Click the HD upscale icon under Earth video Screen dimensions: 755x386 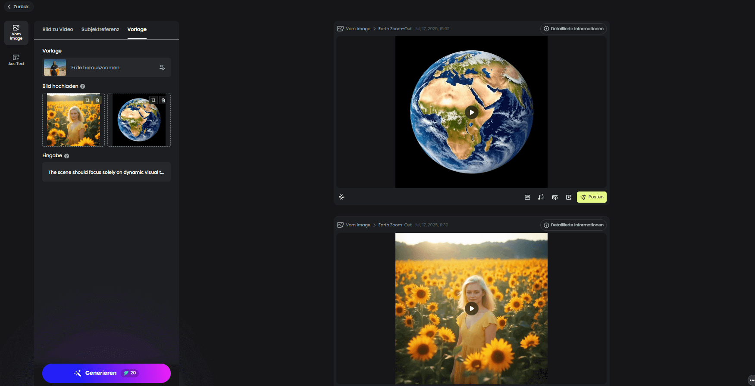tap(527, 197)
